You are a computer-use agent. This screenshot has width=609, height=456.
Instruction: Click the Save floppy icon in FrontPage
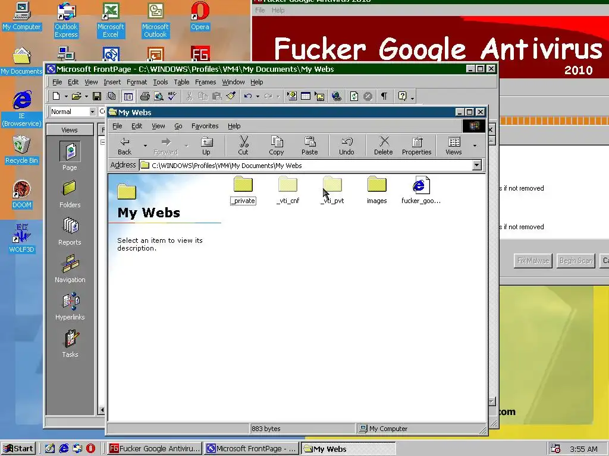[x=97, y=96]
